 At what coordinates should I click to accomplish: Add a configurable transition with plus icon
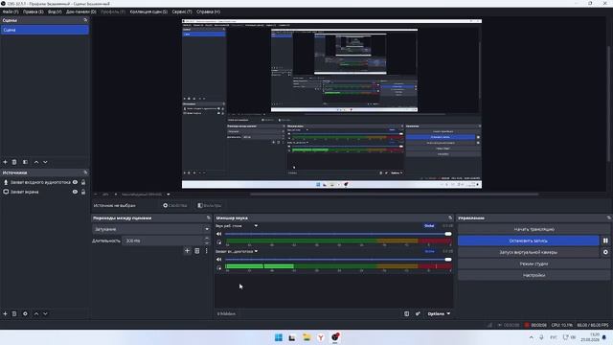(187, 251)
